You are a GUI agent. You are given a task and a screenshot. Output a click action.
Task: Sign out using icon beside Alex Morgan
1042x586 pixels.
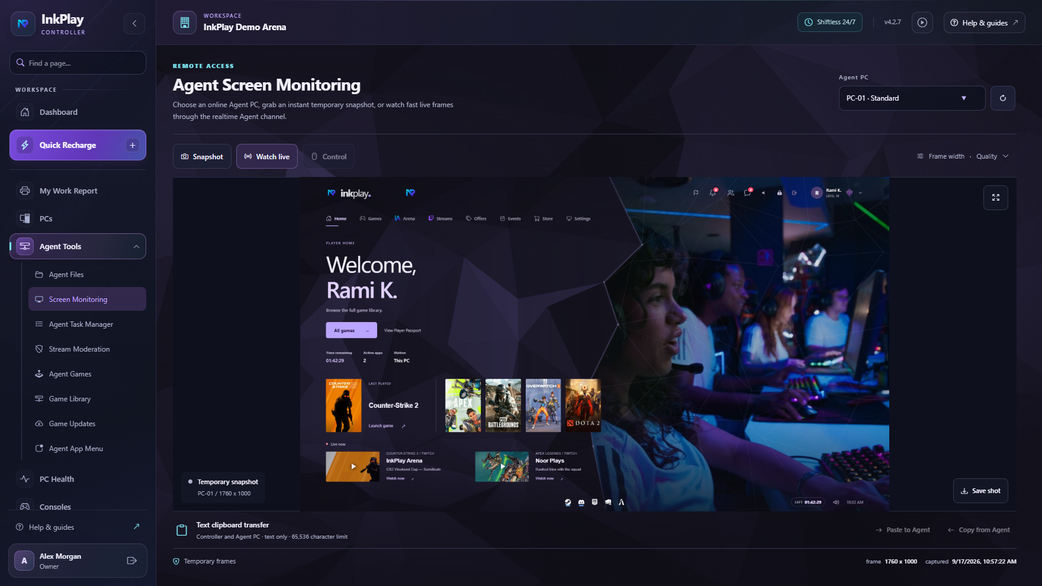[x=132, y=561]
